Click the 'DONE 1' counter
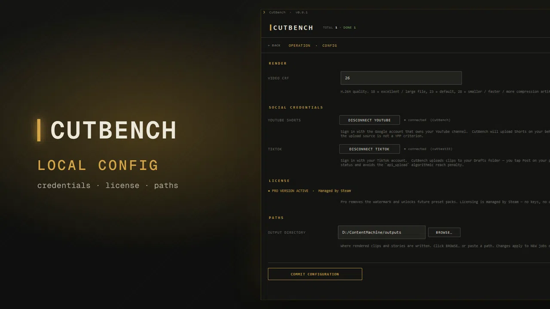Viewport: 550px width, 309px height. click(x=349, y=27)
